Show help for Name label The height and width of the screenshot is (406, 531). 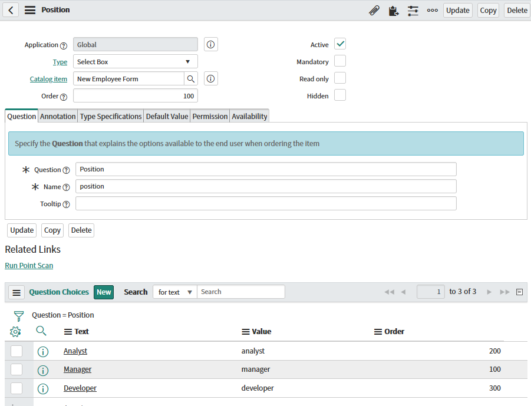click(x=66, y=187)
